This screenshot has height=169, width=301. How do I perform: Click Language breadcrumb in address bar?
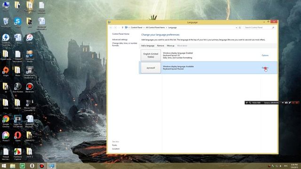172,28
